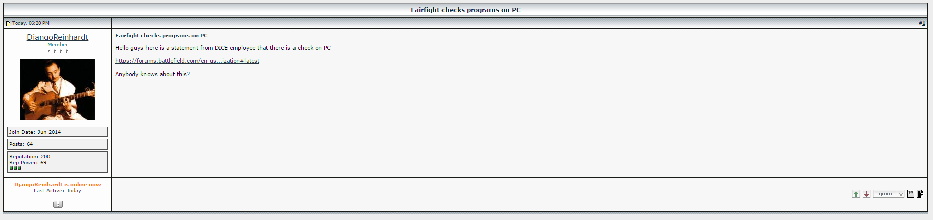Click the QUOTE button
This screenshot has height=220, width=933.
coord(886,194)
